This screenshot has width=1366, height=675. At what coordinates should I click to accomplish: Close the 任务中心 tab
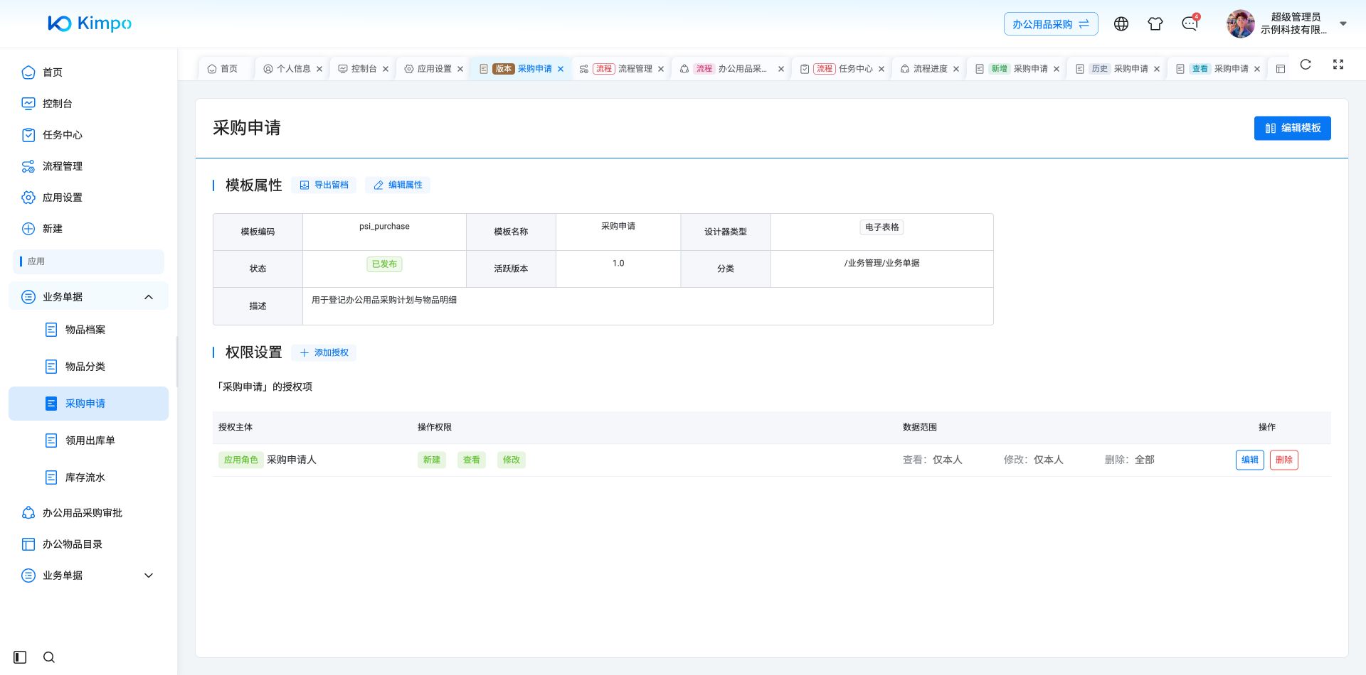click(x=881, y=69)
